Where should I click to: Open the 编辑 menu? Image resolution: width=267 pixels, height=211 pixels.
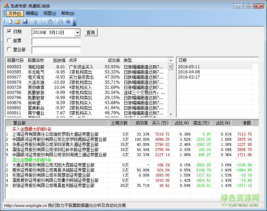(32, 13)
